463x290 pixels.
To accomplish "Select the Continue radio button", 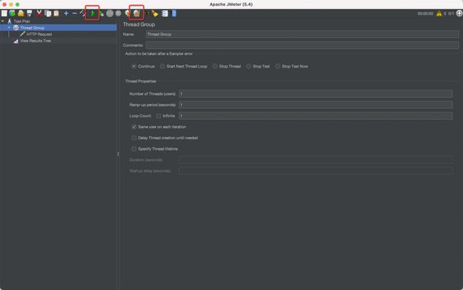I will click(x=134, y=66).
